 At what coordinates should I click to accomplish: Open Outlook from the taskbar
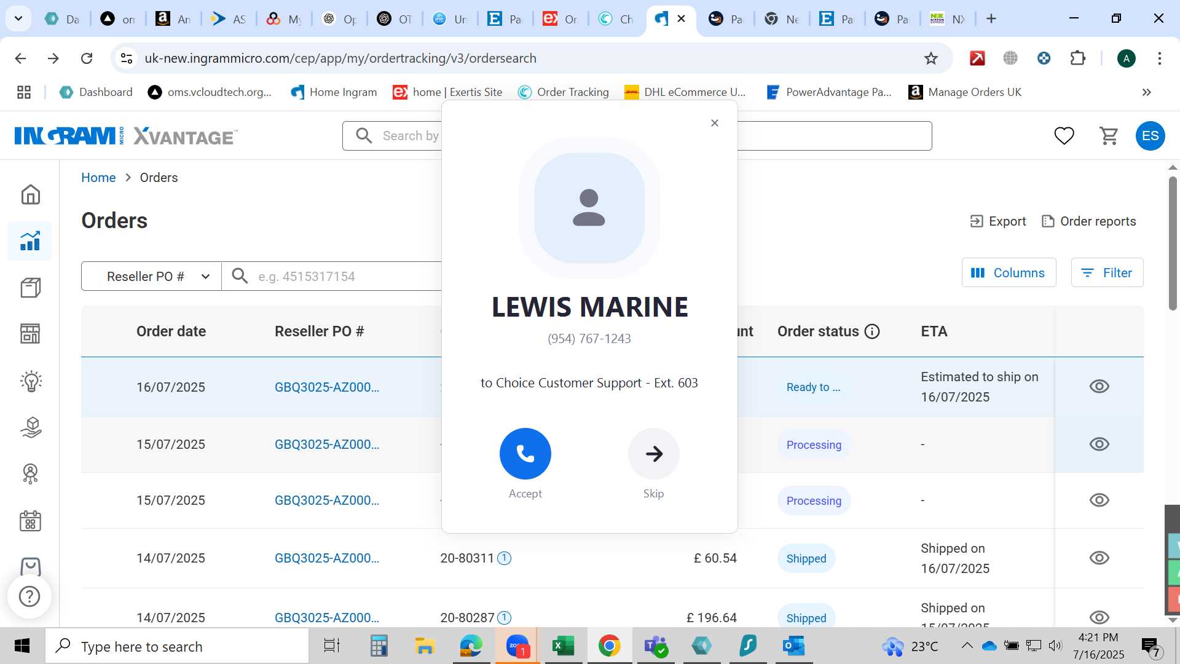[793, 646]
